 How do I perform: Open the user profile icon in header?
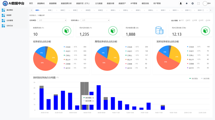click(181, 3)
